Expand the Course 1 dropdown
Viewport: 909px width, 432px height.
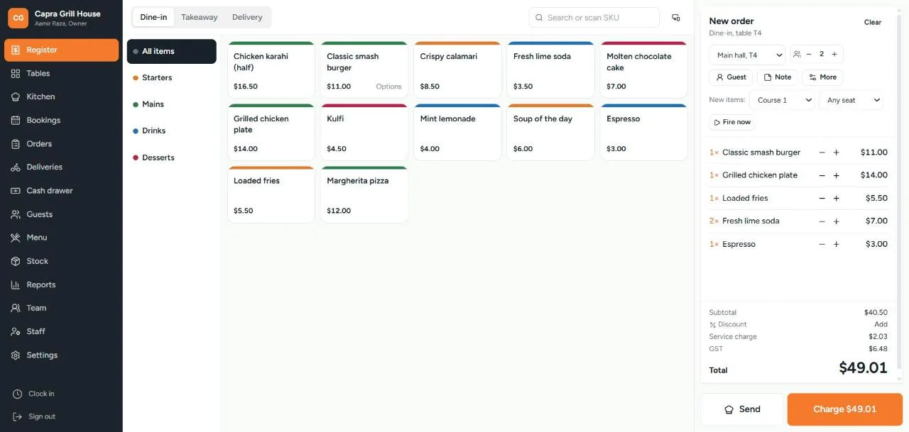tap(783, 100)
